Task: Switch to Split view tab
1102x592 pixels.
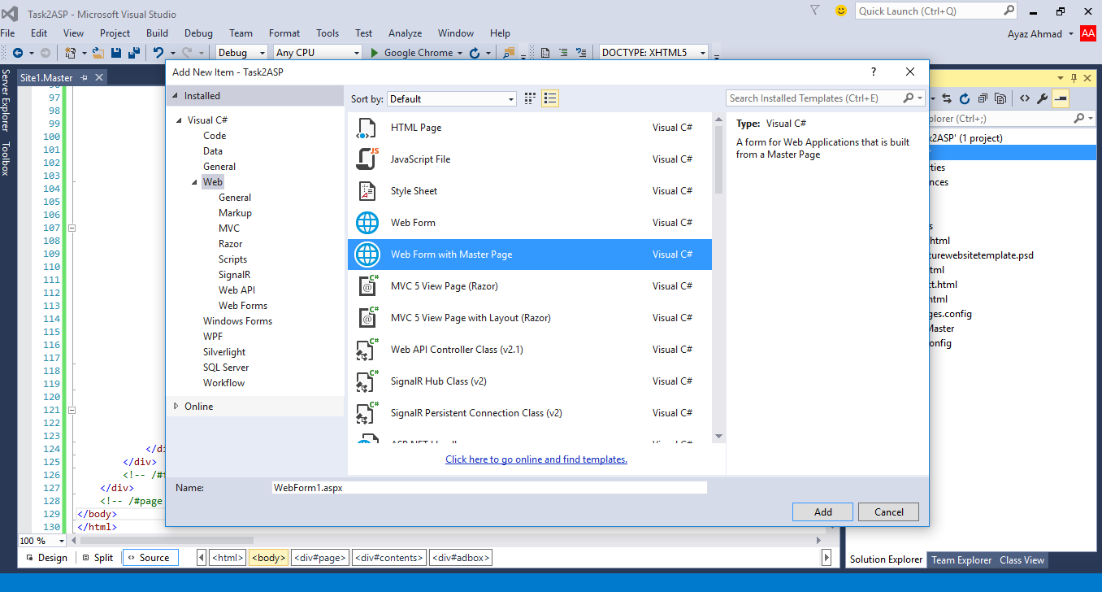Action: pos(98,558)
